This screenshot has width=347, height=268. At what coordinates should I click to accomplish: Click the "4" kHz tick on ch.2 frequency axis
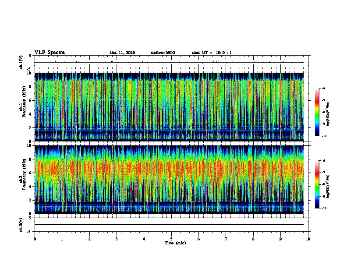(x=31, y=187)
